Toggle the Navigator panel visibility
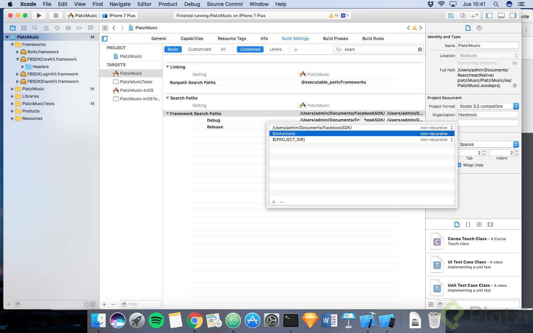 (489, 16)
